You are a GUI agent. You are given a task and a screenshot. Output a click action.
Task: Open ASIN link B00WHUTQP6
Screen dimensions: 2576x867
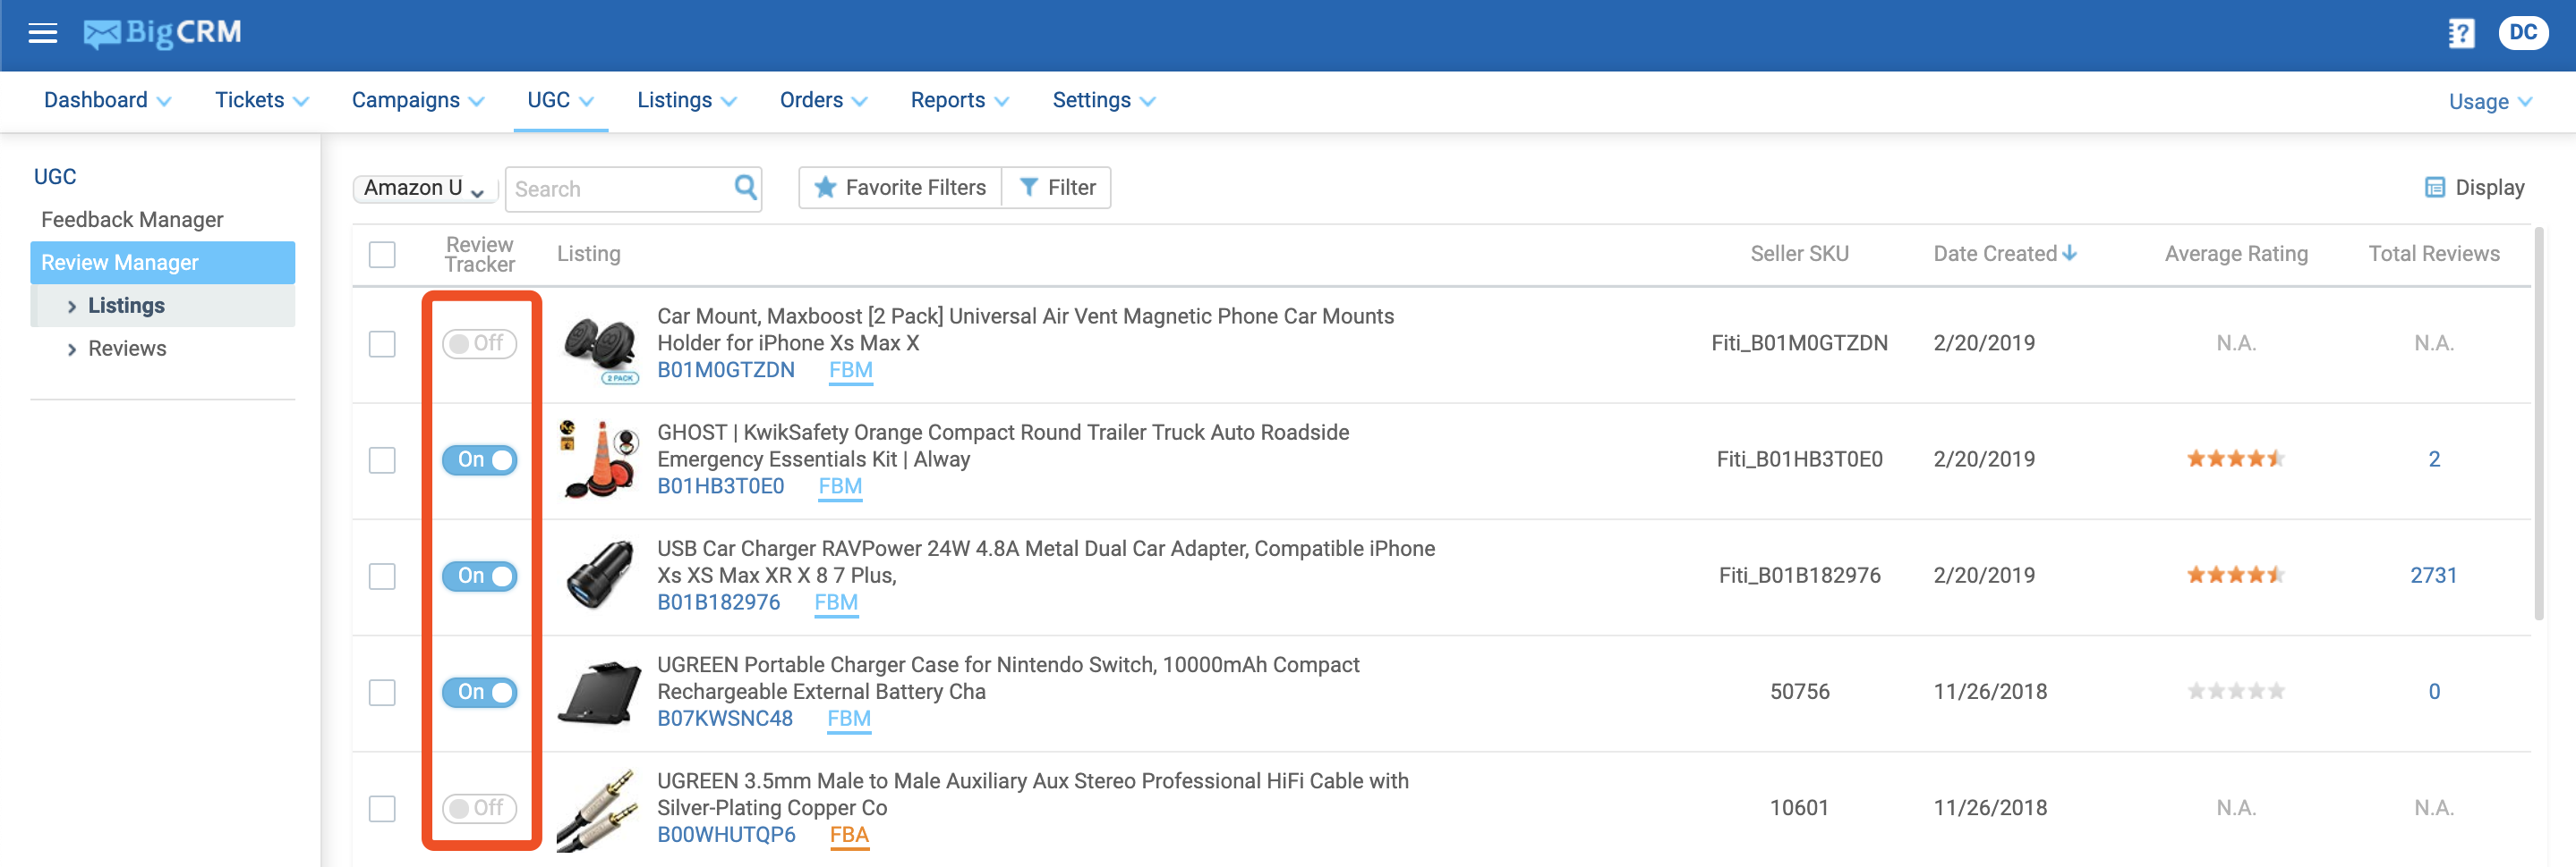[727, 834]
